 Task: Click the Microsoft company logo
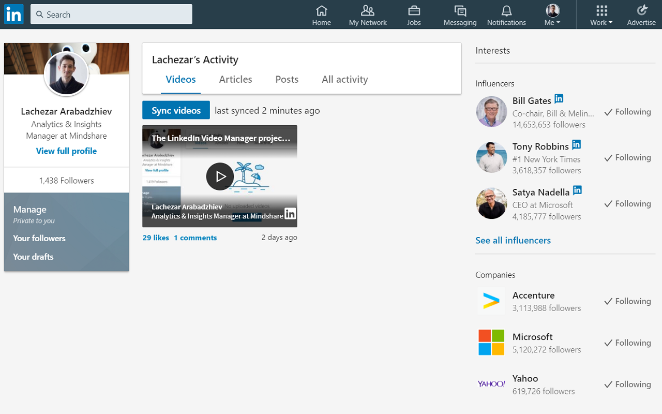491,342
